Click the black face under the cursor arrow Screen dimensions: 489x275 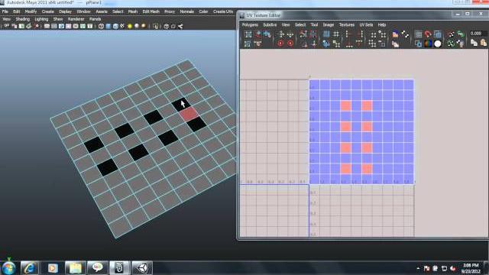point(180,104)
